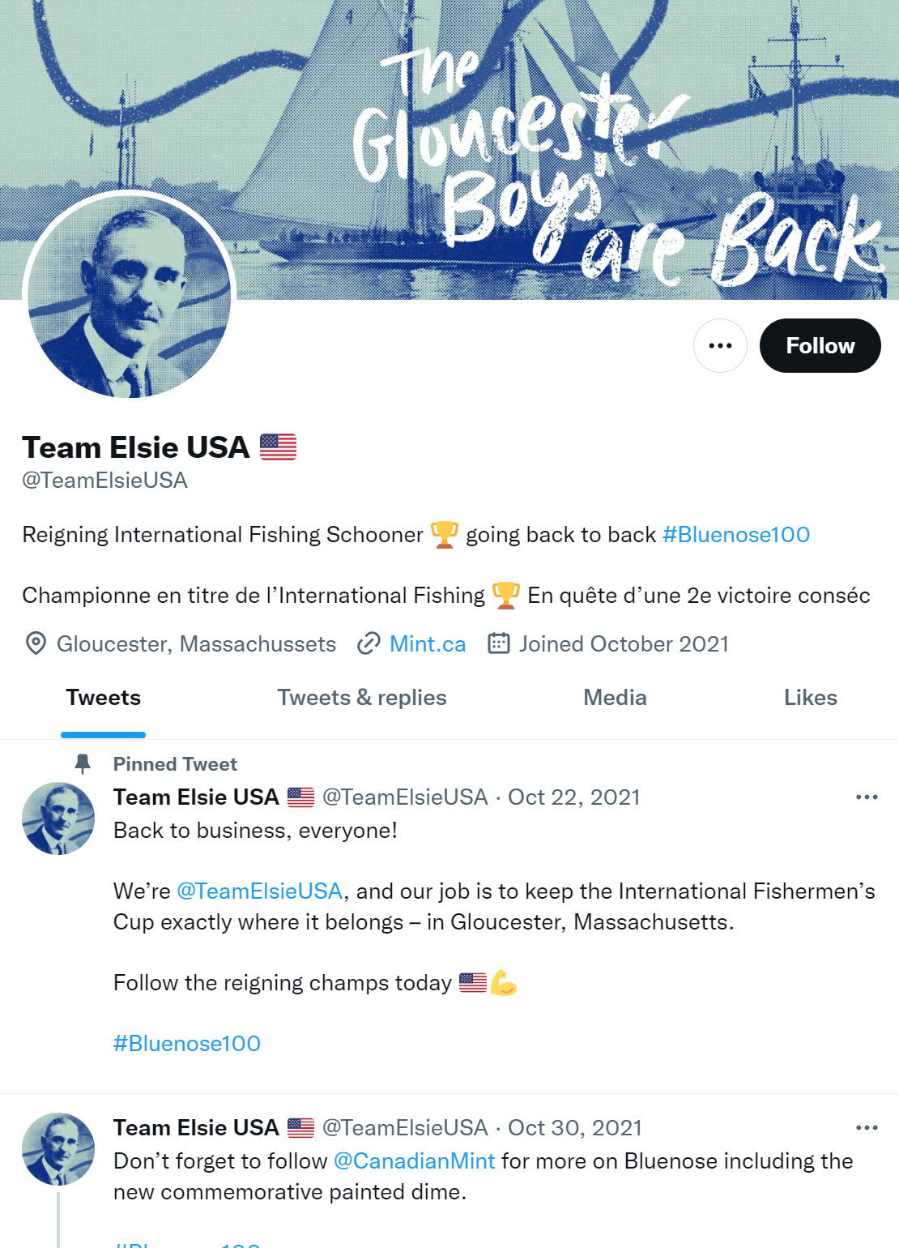This screenshot has width=899, height=1248.
Task: Open the profile's three-dot more options button
Action: [x=720, y=345]
